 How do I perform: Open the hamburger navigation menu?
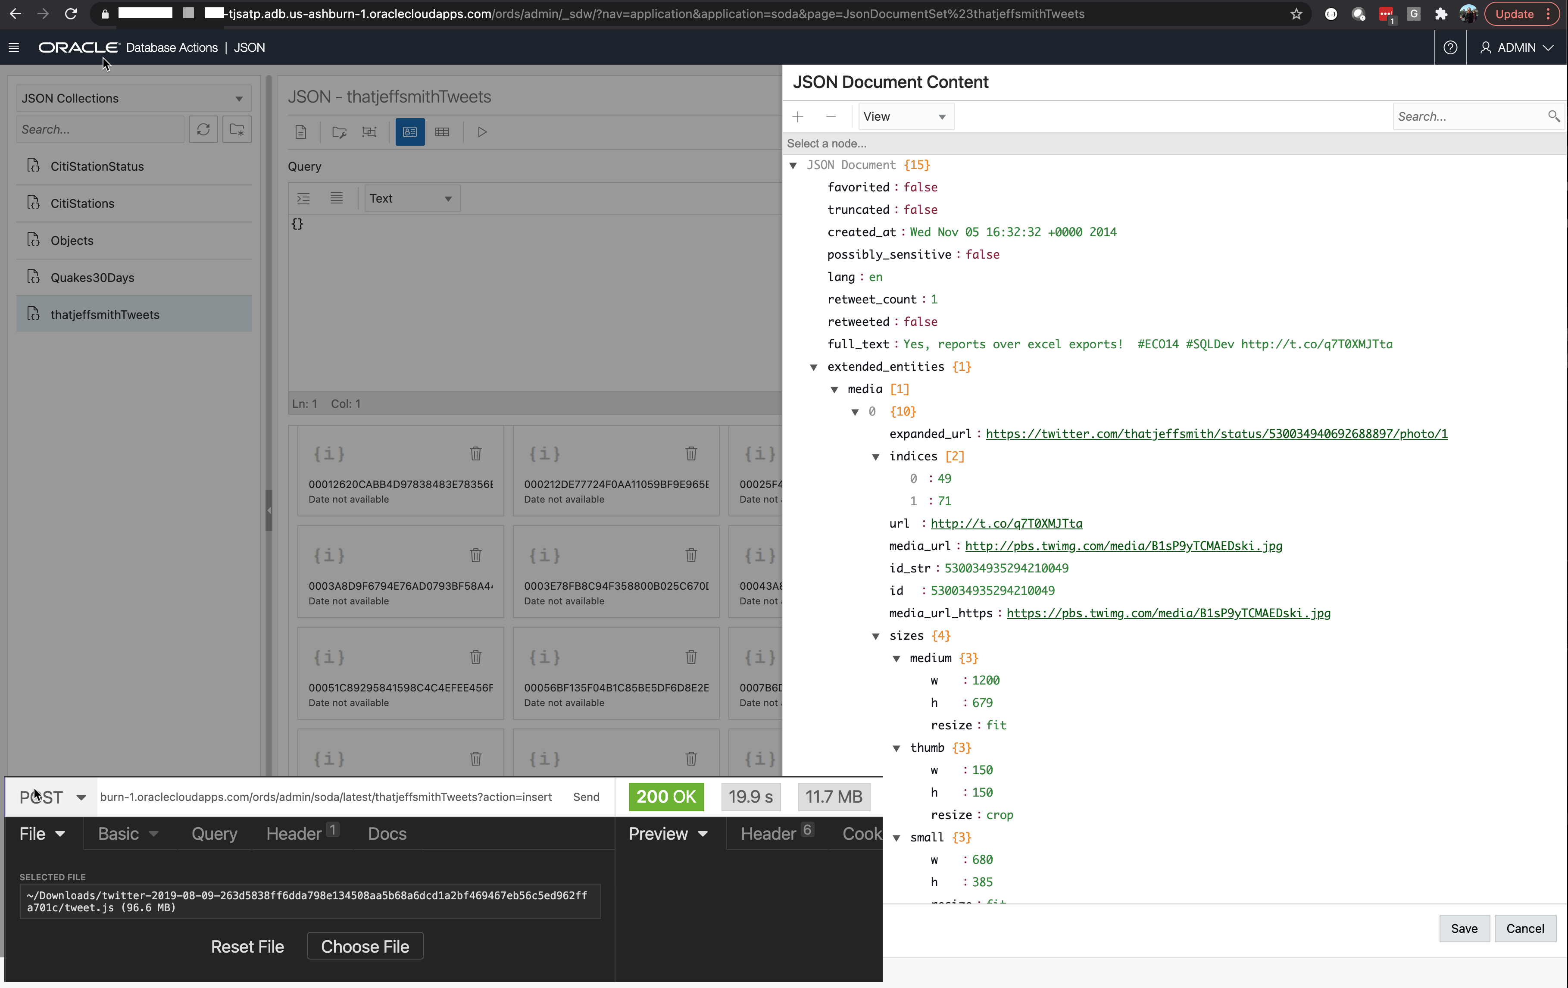click(x=14, y=47)
